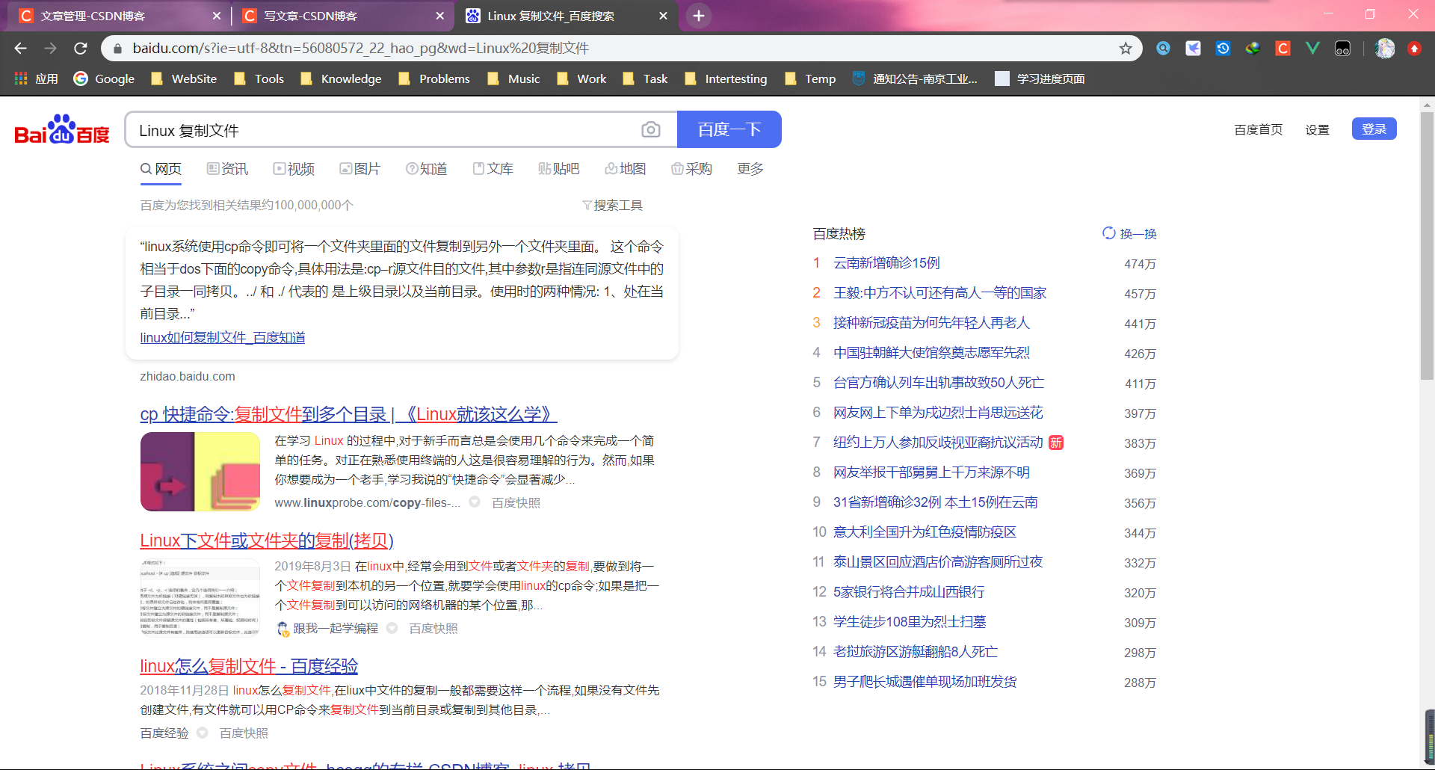Close the Linux 复制文件_百度搜索 tab

pyautogui.click(x=663, y=16)
